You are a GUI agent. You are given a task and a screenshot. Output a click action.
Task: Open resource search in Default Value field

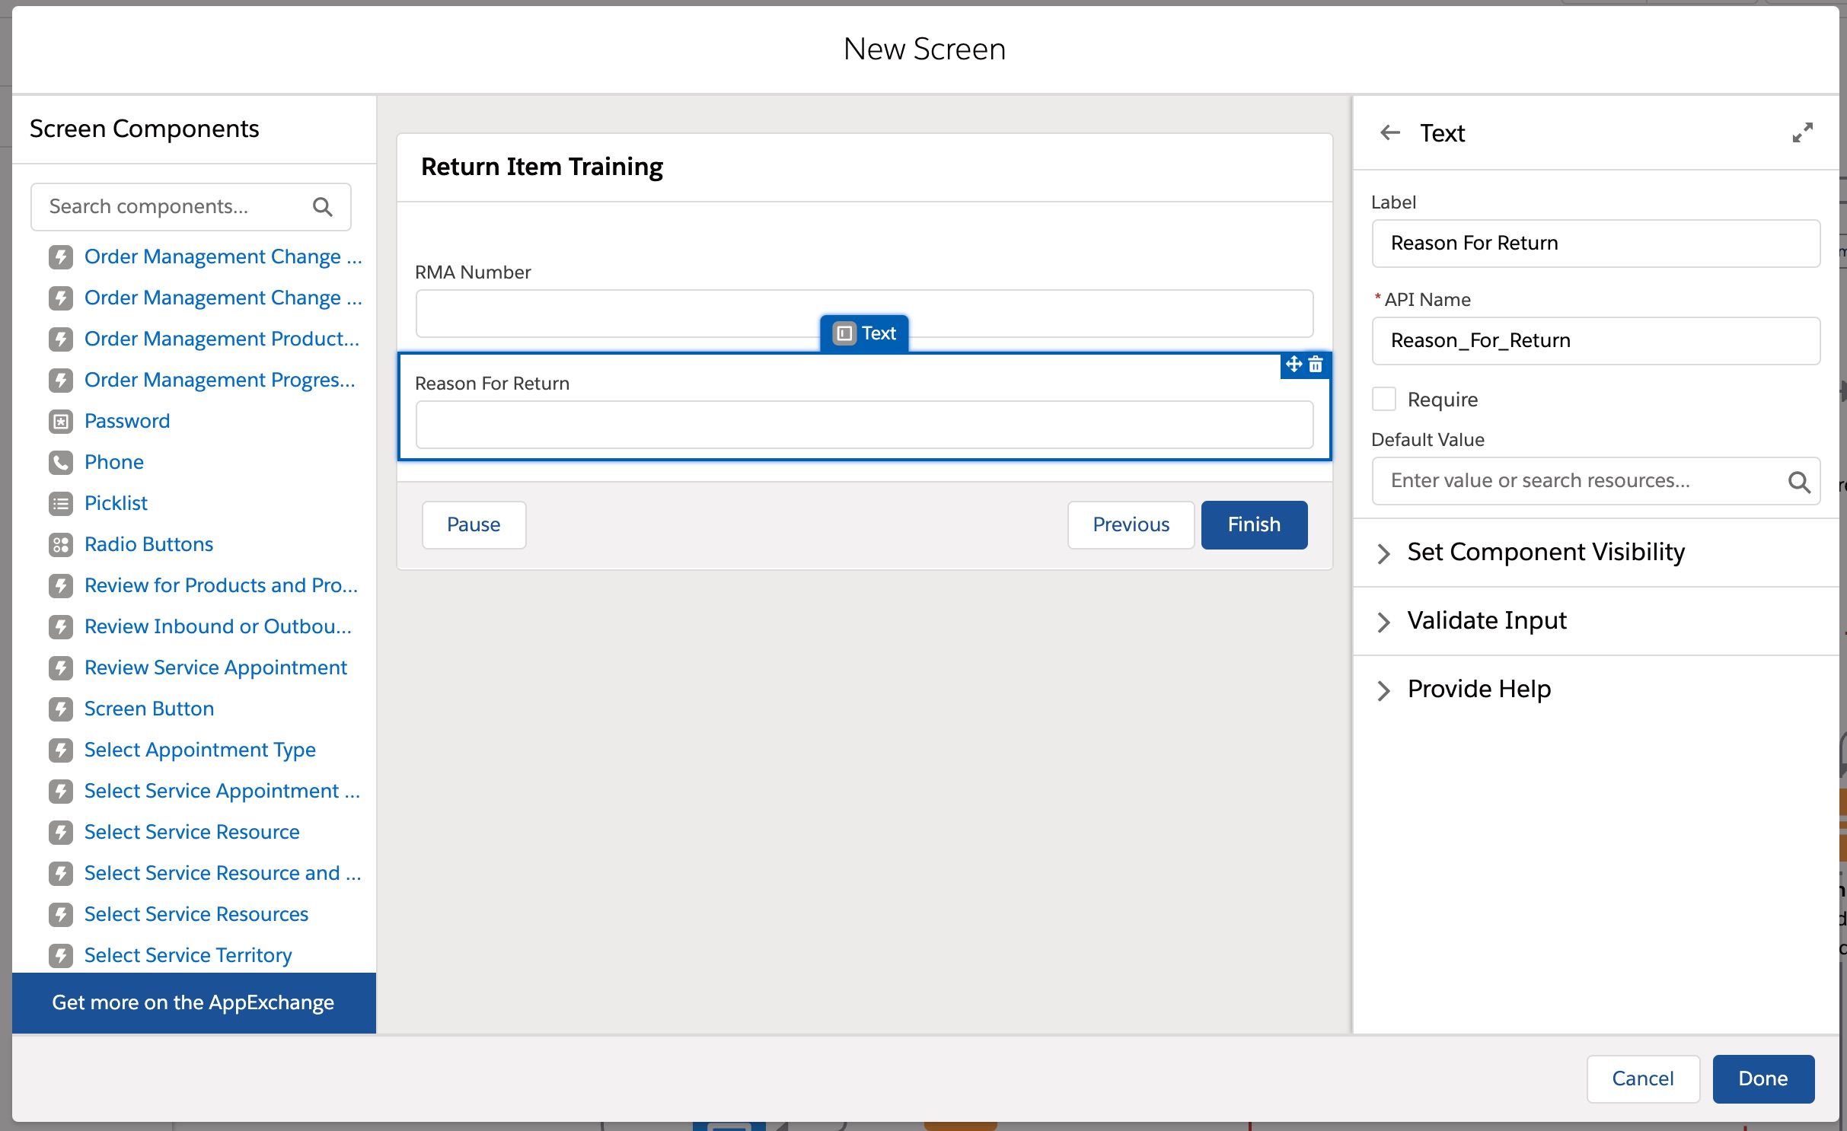(1799, 481)
